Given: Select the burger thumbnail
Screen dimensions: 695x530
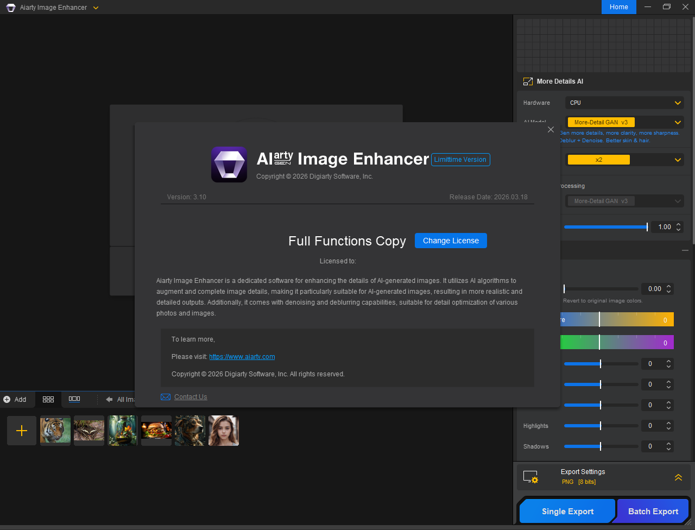Looking at the screenshot, I should pos(156,431).
